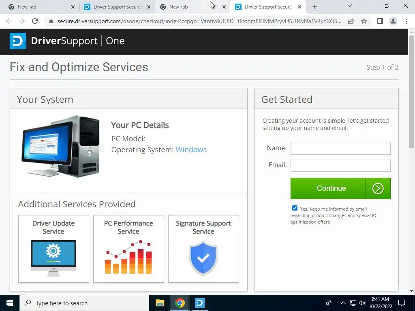Open the Chrome profile avatar icon

(x=393, y=21)
